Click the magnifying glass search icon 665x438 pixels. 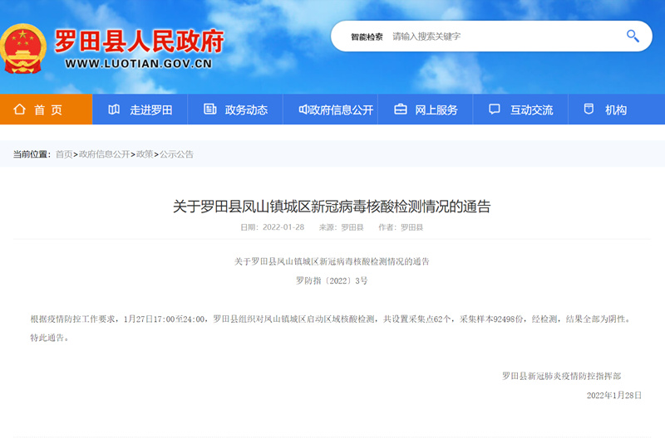point(633,36)
